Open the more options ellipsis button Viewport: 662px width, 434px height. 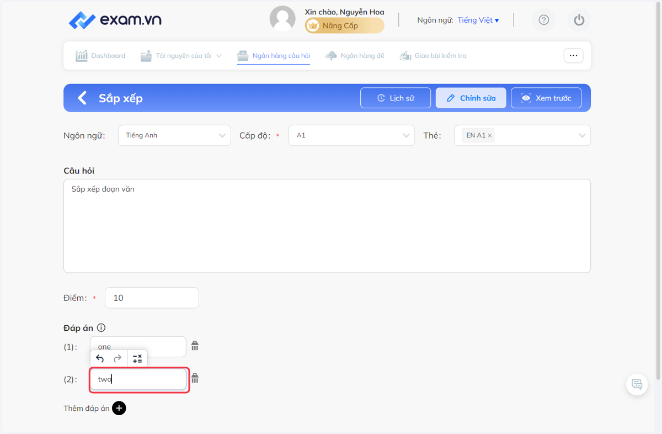[x=574, y=56]
